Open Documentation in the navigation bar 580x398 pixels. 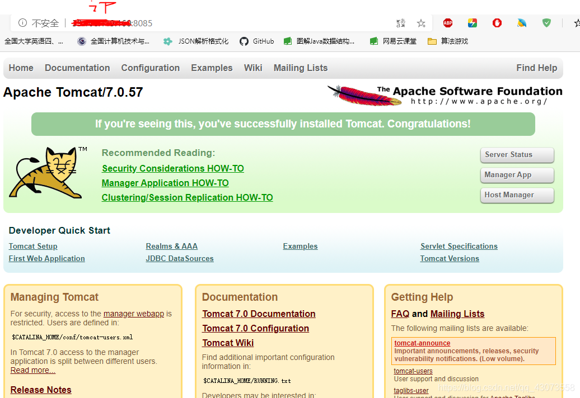pos(77,68)
